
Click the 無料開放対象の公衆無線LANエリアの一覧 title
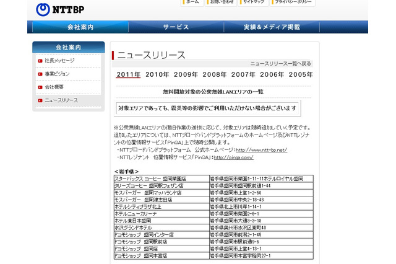pos(213,92)
